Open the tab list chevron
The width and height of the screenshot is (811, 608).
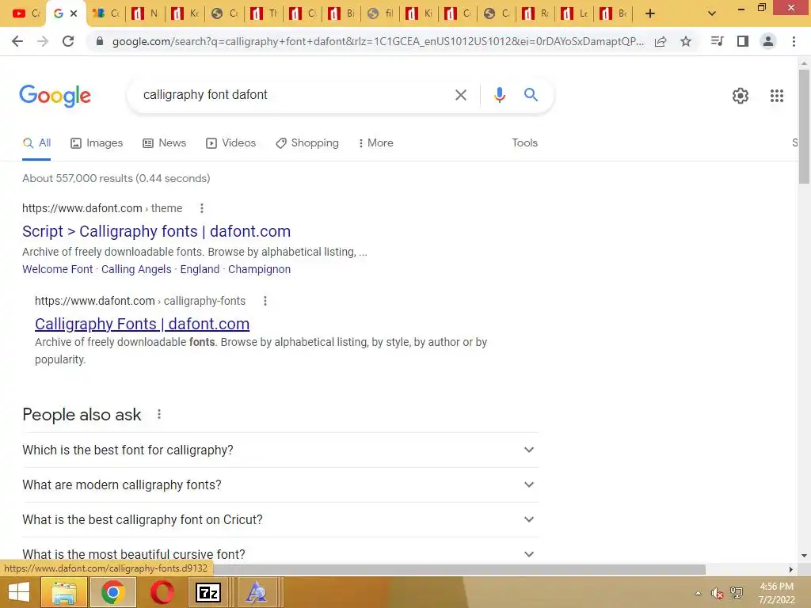(712, 14)
